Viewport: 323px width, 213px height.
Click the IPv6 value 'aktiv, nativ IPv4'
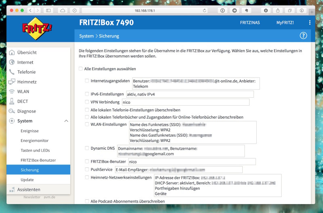point(190,94)
